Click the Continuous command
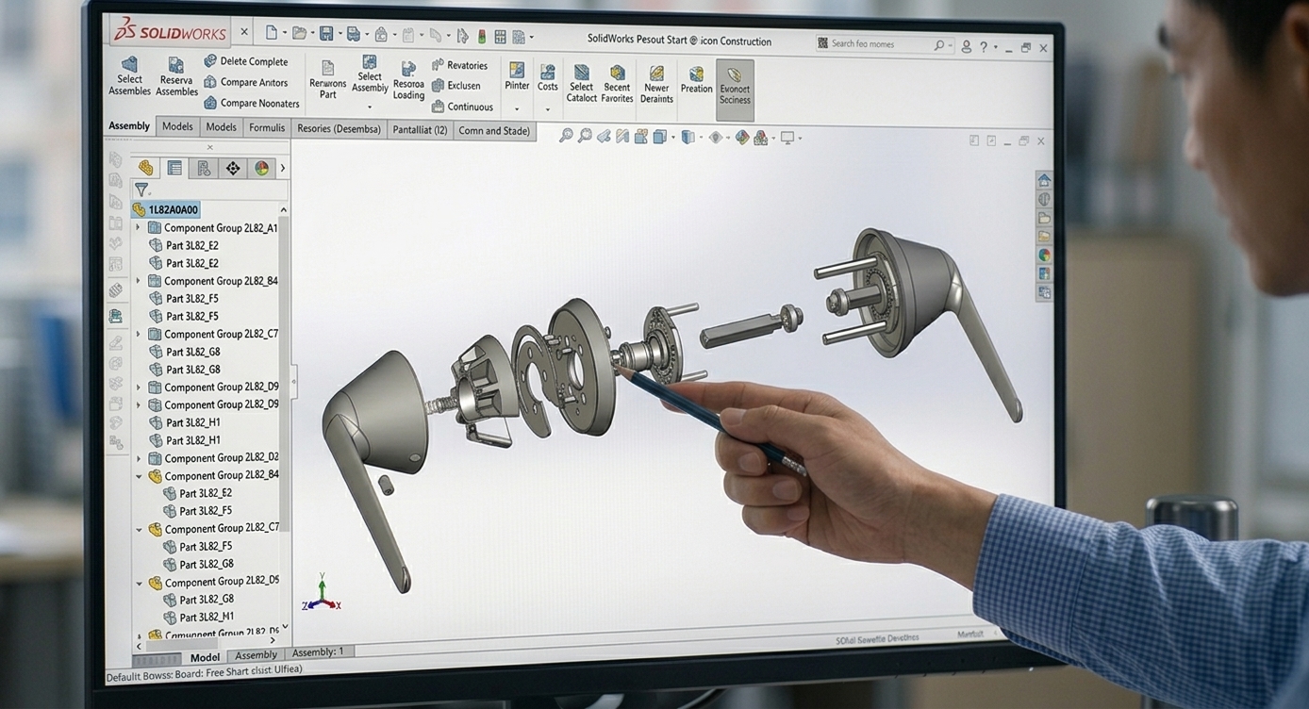 [462, 107]
